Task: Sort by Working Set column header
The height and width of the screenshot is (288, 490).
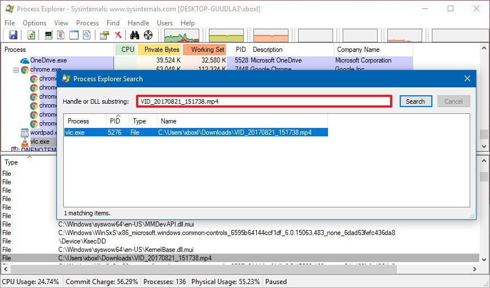Action: 204,50
